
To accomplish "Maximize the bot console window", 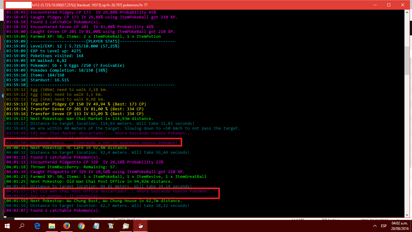I will [x=389, y=5].
